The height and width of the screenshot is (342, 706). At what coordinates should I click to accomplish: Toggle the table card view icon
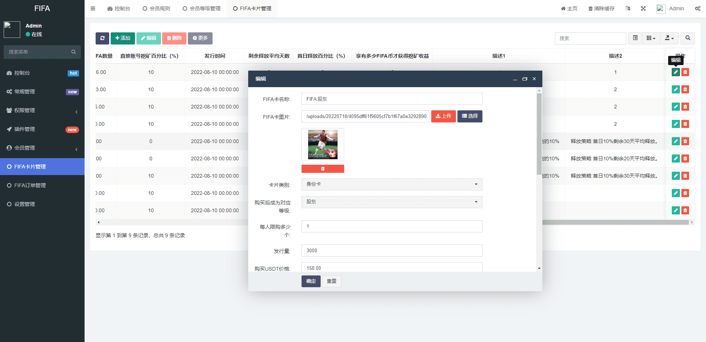click(635, 38)
